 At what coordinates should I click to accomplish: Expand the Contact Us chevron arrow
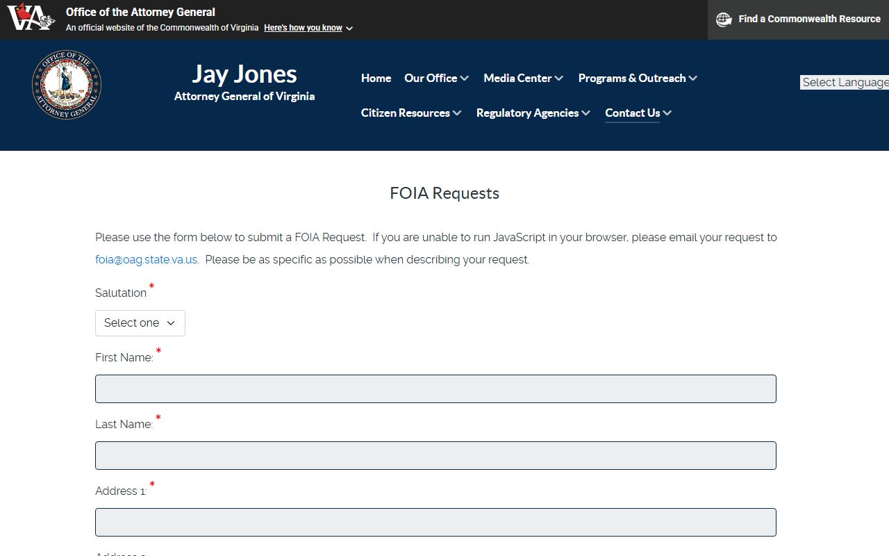[667, 113]
